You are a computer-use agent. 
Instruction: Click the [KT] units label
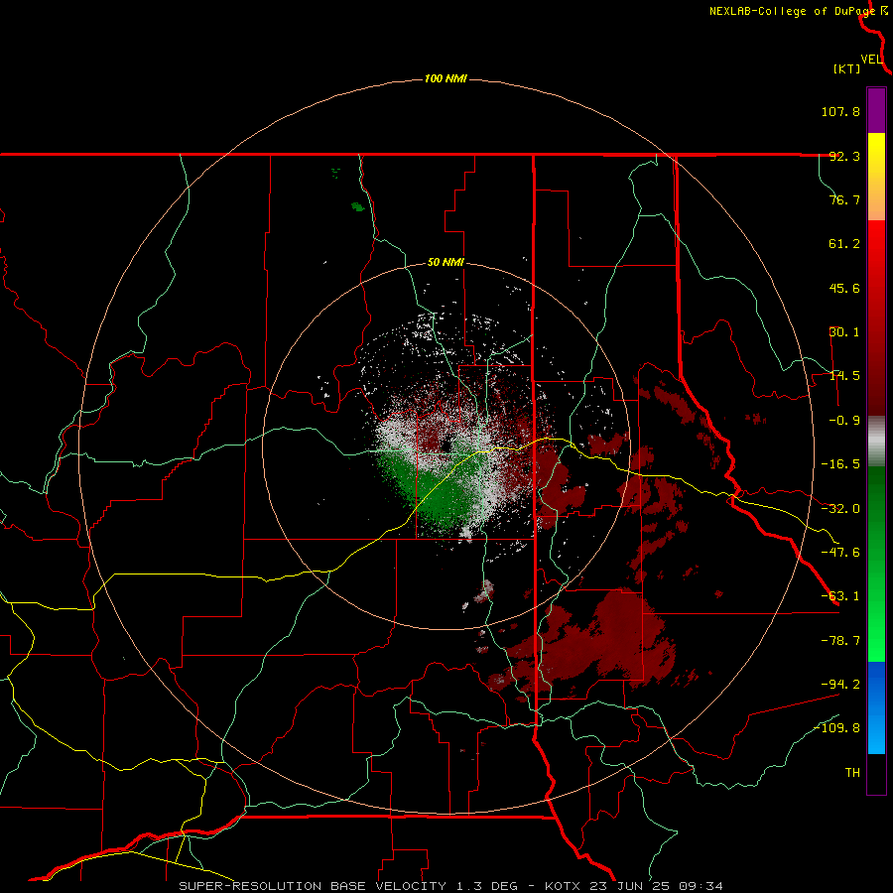coord(847,68)
